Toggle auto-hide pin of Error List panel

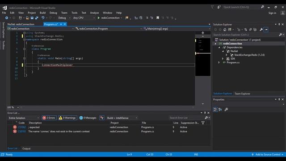click(x=205, y=113)
